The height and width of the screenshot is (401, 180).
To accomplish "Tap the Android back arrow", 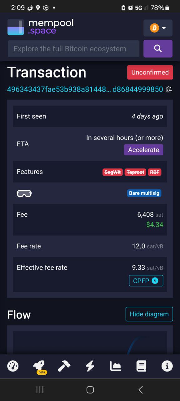I will coord(141,390).
